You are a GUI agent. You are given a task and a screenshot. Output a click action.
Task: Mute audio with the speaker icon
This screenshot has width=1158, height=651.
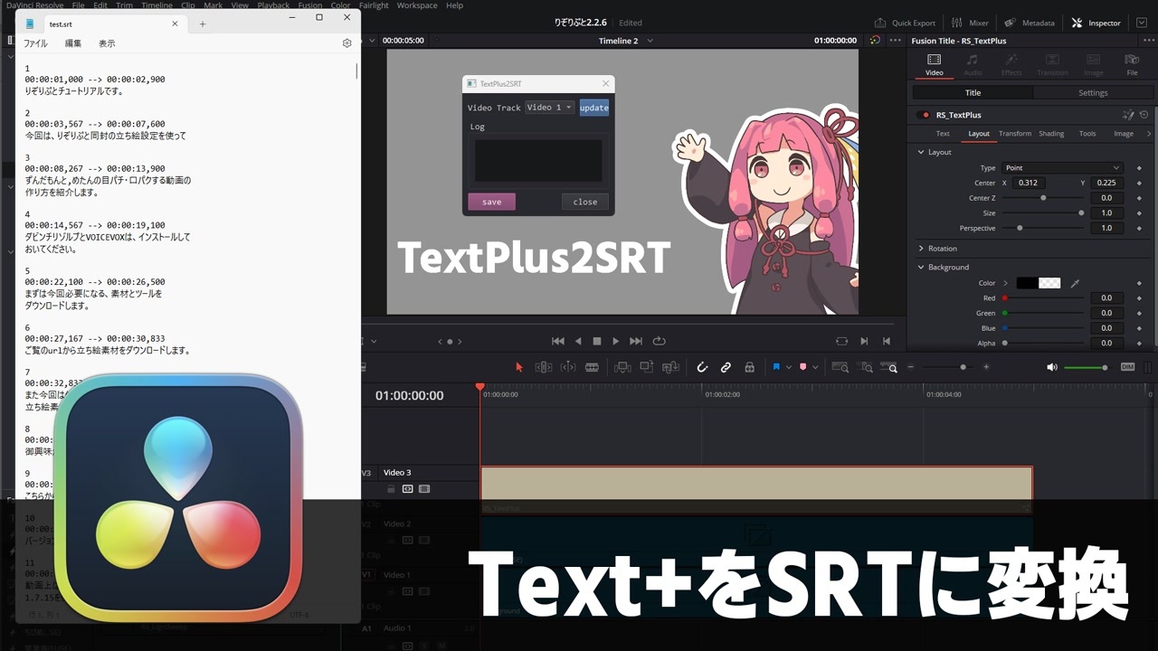[x=1051, y=367]
